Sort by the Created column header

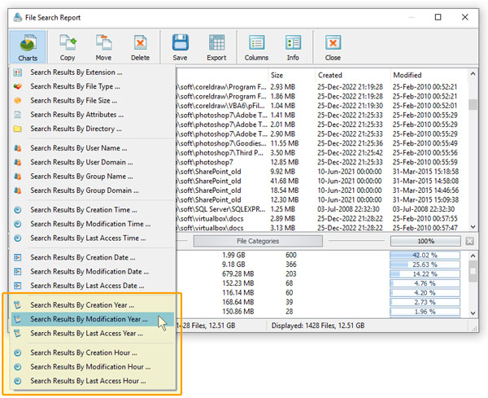[352, 76]
